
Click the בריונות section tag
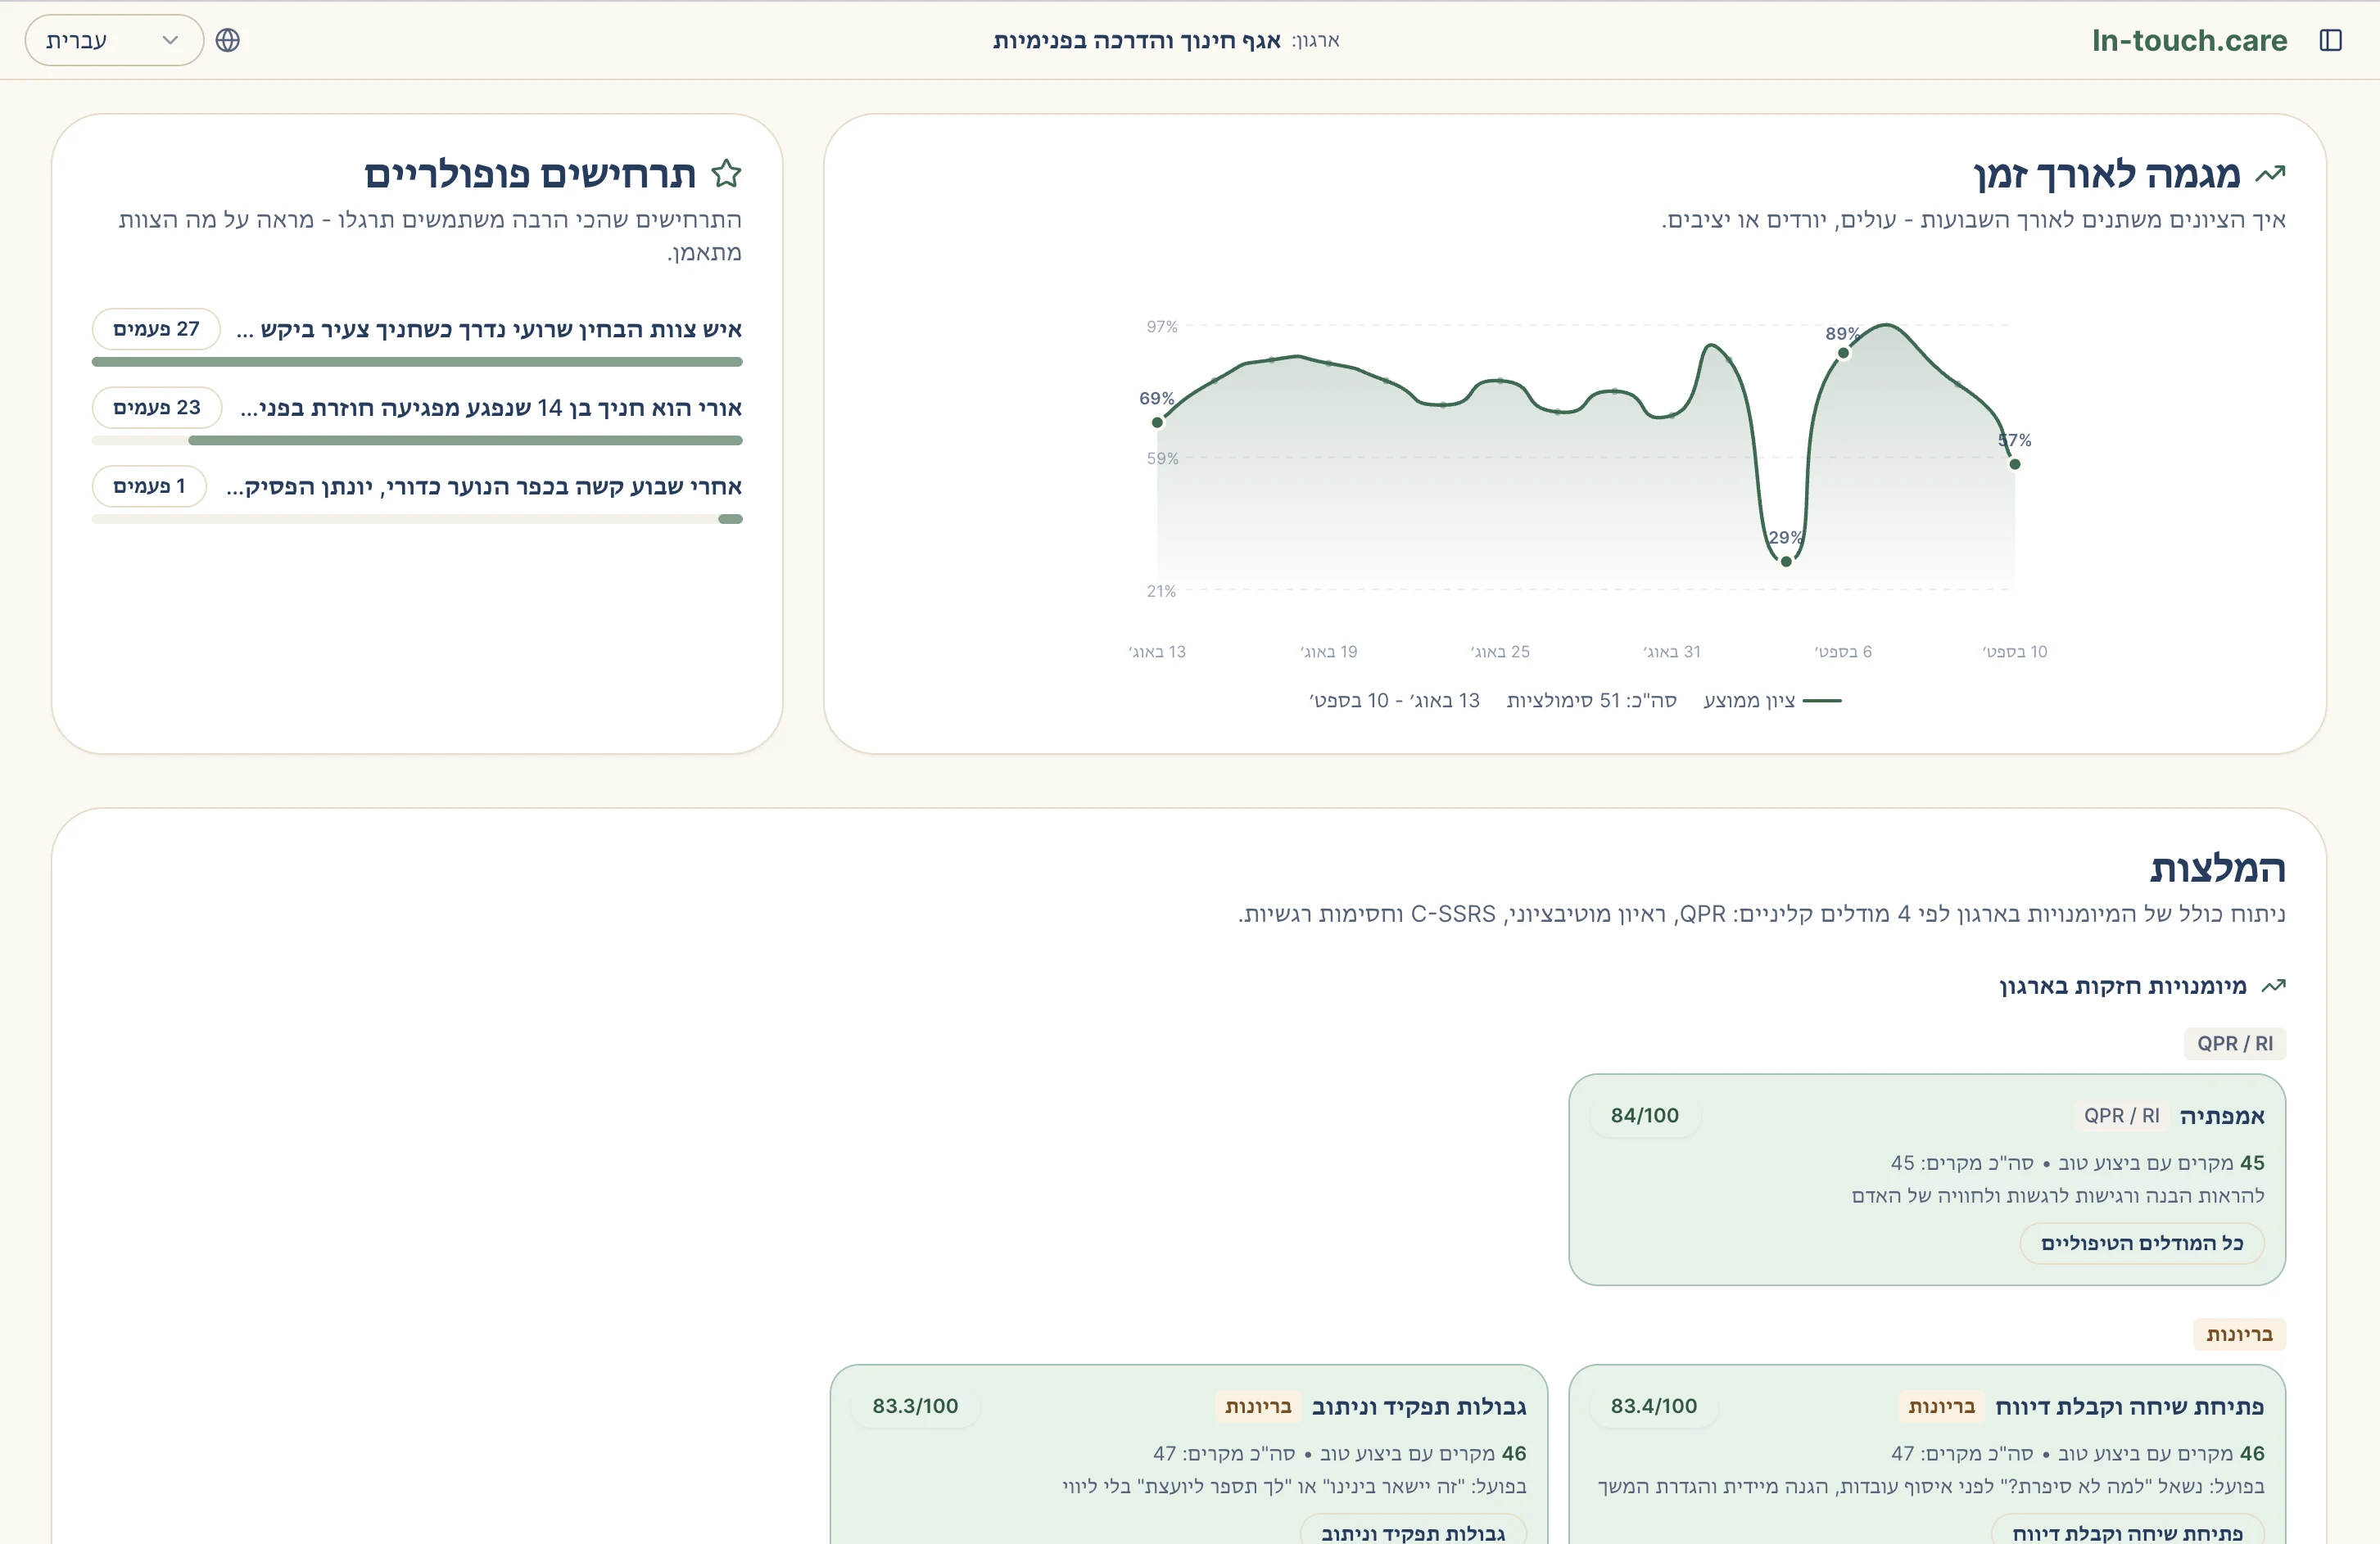pyautogui.click(x=2239, y=1334)
